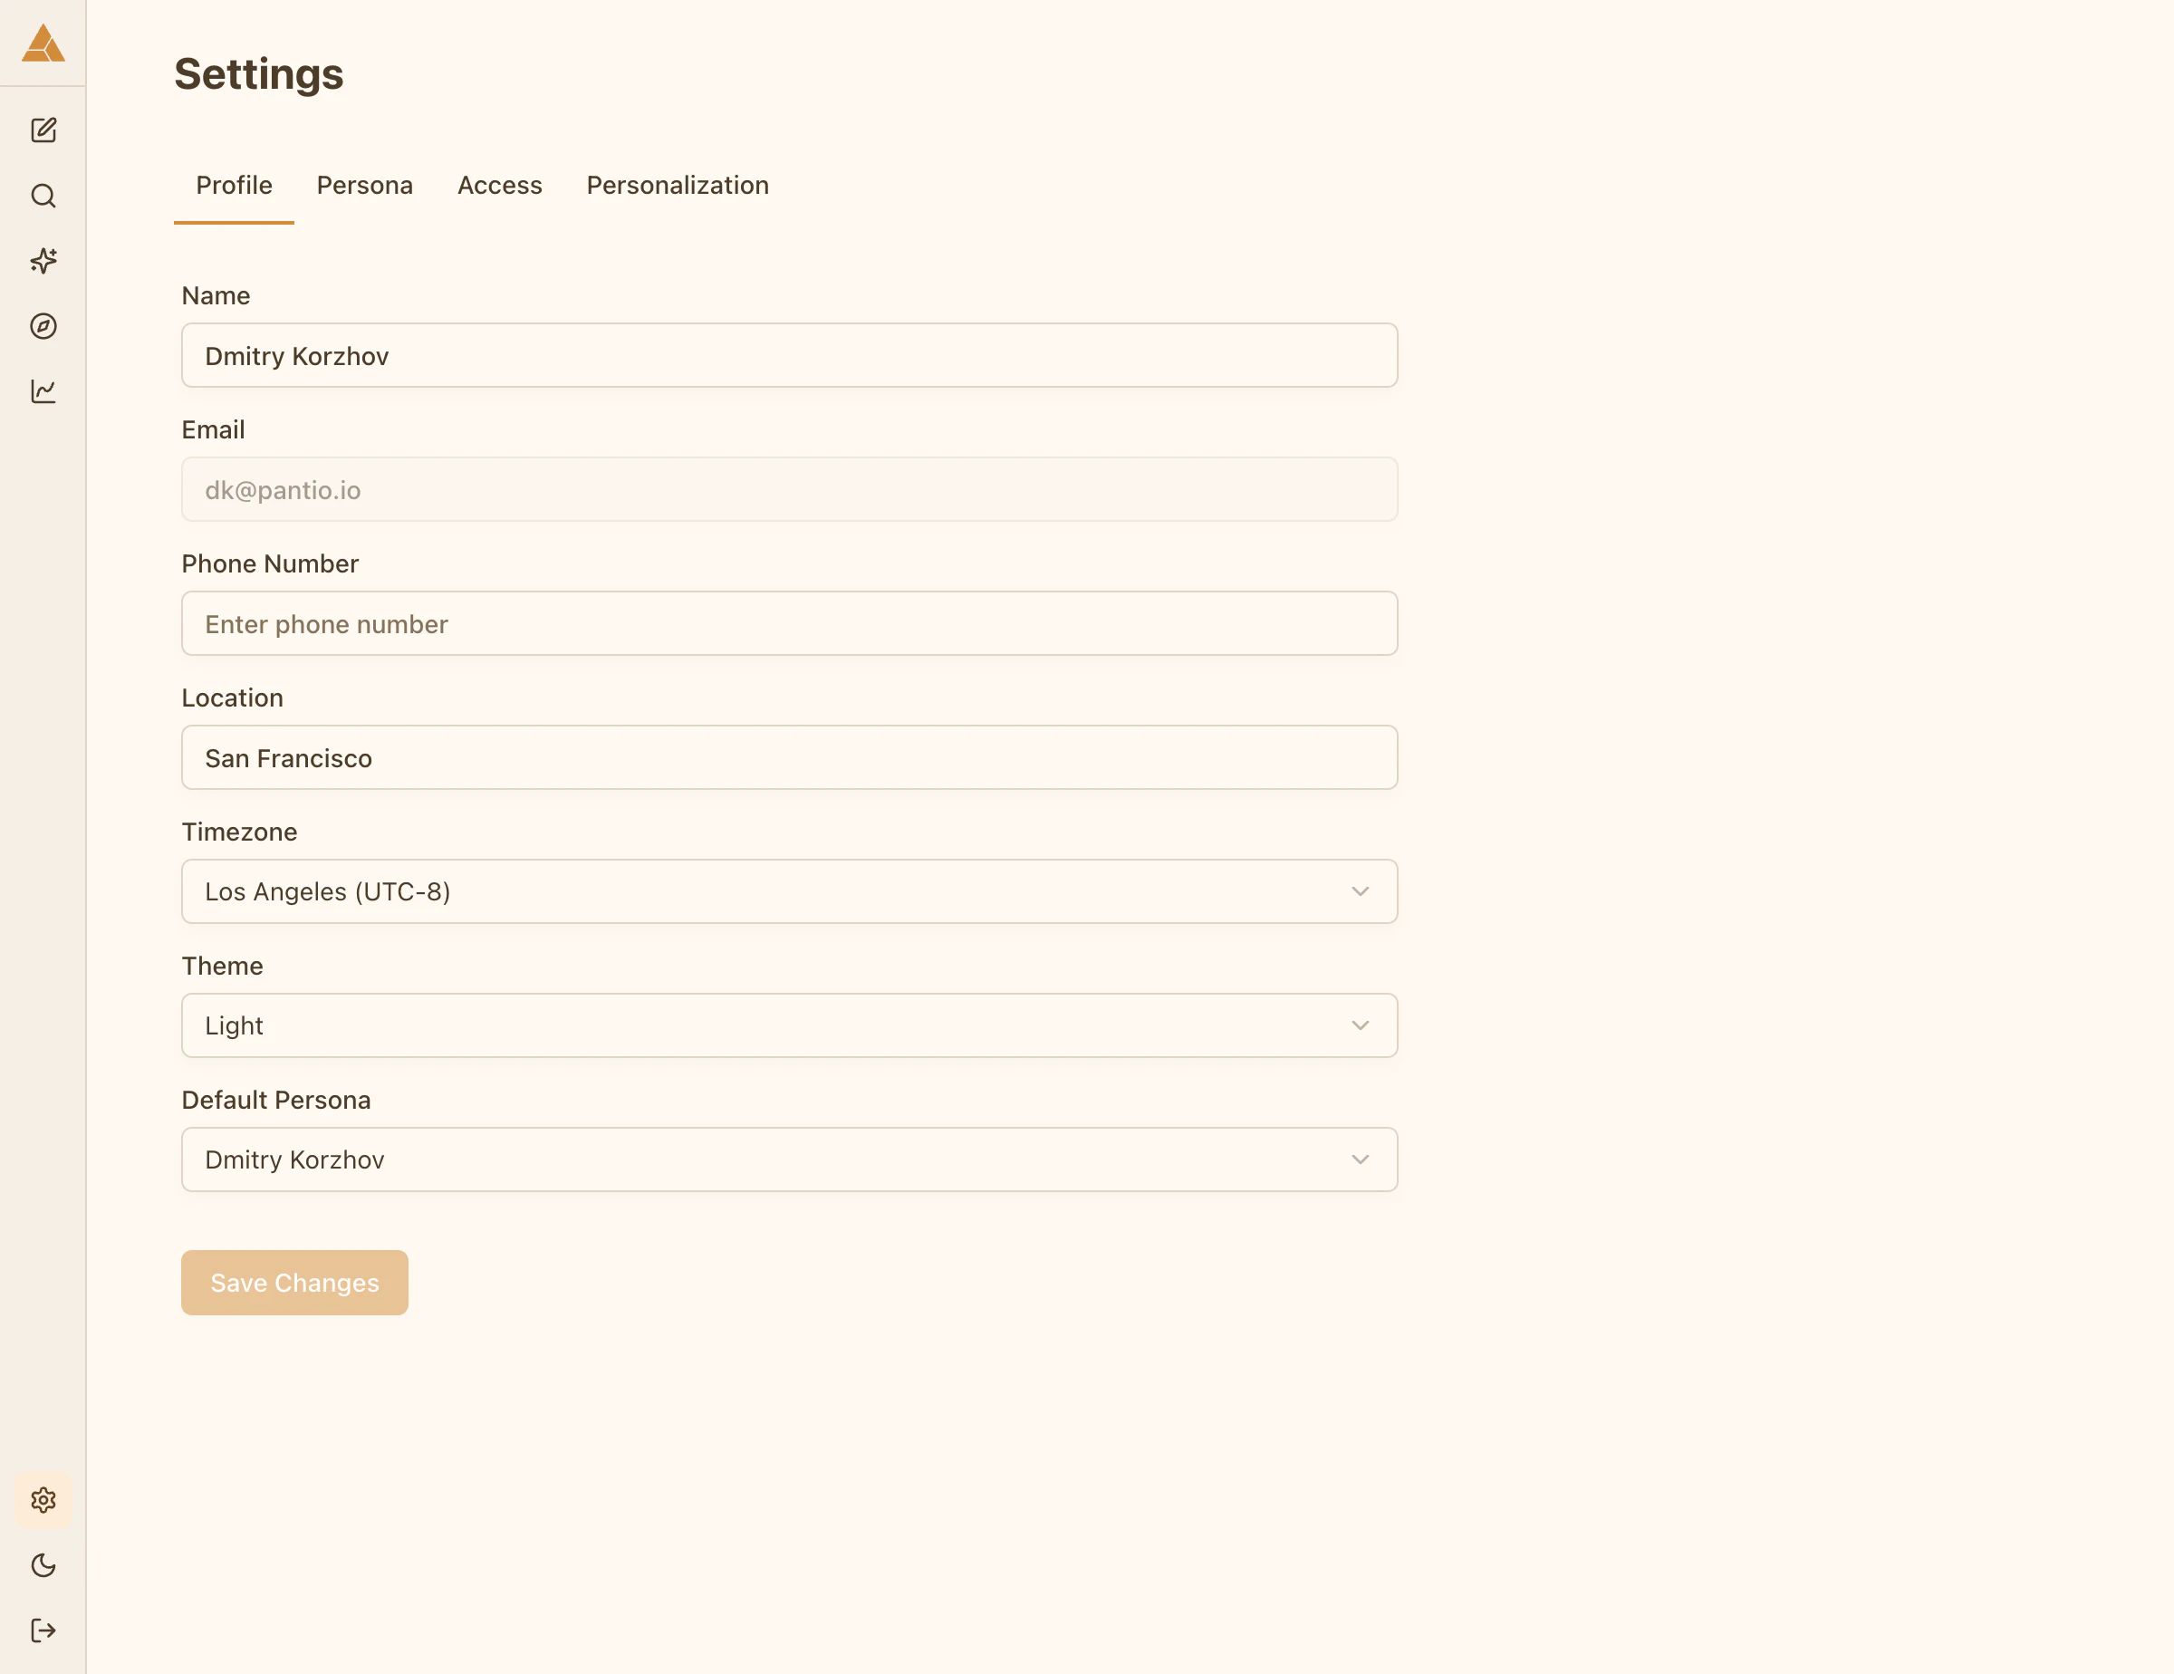Click the Location field showing San Francisco
This screenshot has width=2174, height=1674.
coord(789,757)
